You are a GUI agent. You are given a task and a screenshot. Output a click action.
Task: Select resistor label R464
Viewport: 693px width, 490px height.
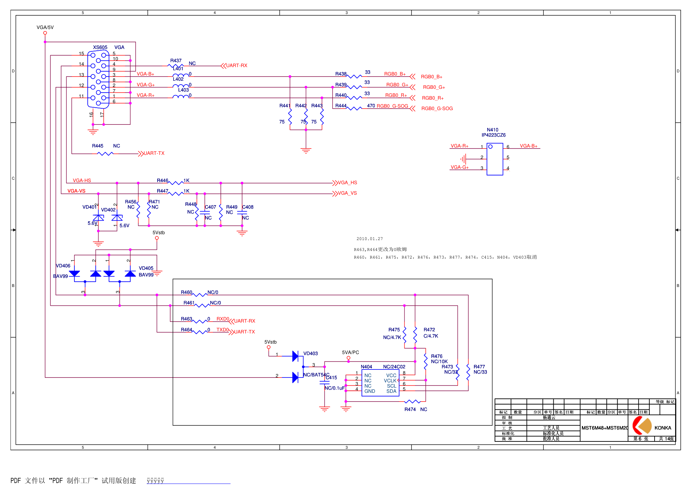tap(187, 330)
